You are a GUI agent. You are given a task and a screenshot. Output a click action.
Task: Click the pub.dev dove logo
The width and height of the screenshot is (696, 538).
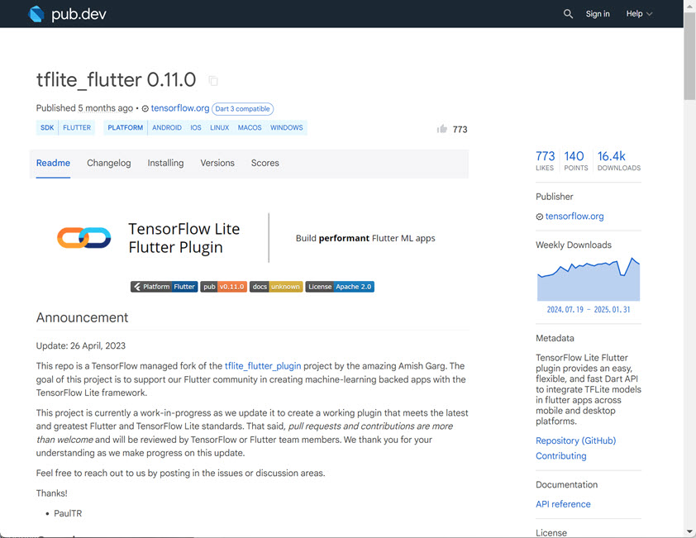click(x=36, y=13)
